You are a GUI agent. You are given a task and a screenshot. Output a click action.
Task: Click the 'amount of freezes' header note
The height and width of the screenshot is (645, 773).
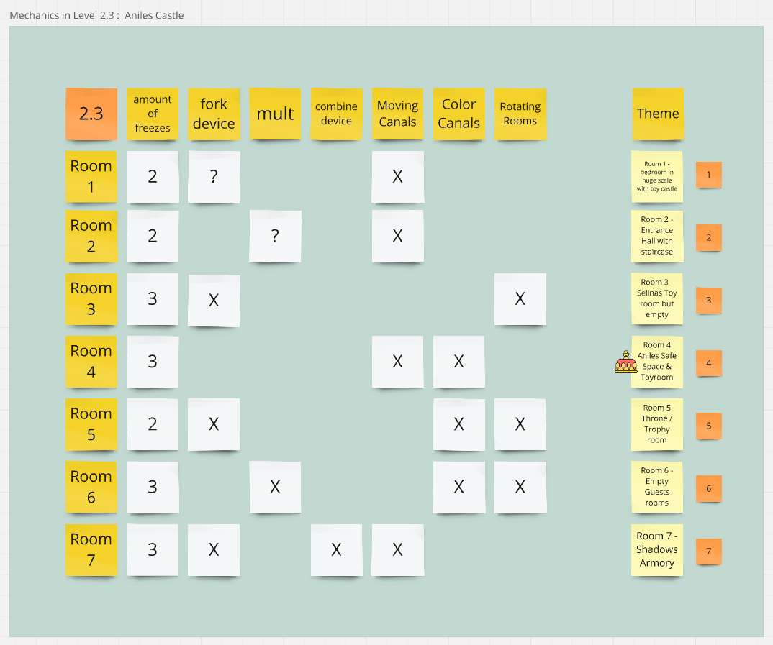pos(153,114)
